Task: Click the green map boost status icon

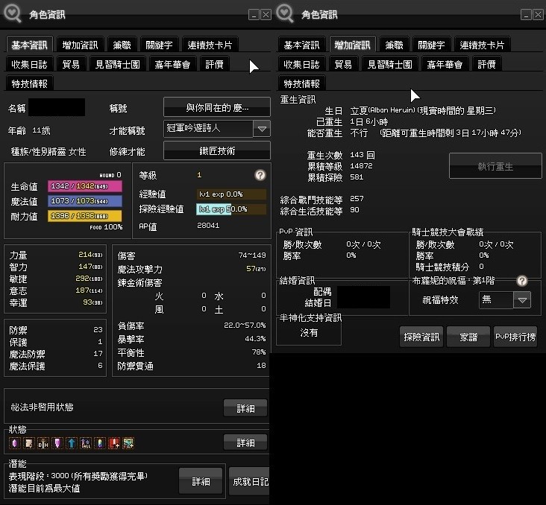Action: tap(128, 442)
